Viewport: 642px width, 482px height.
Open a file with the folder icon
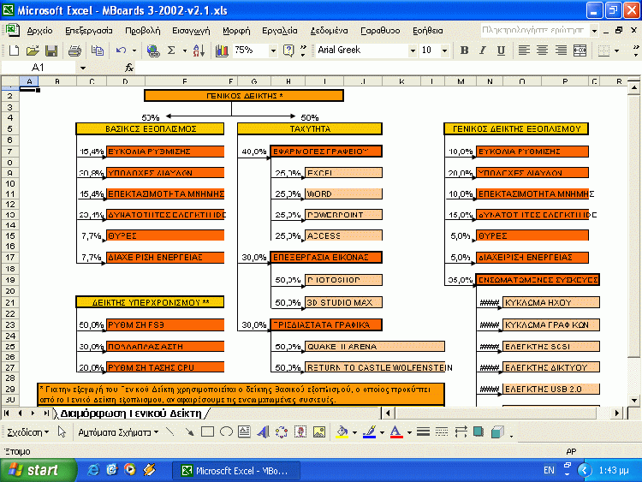click(33, 51)
